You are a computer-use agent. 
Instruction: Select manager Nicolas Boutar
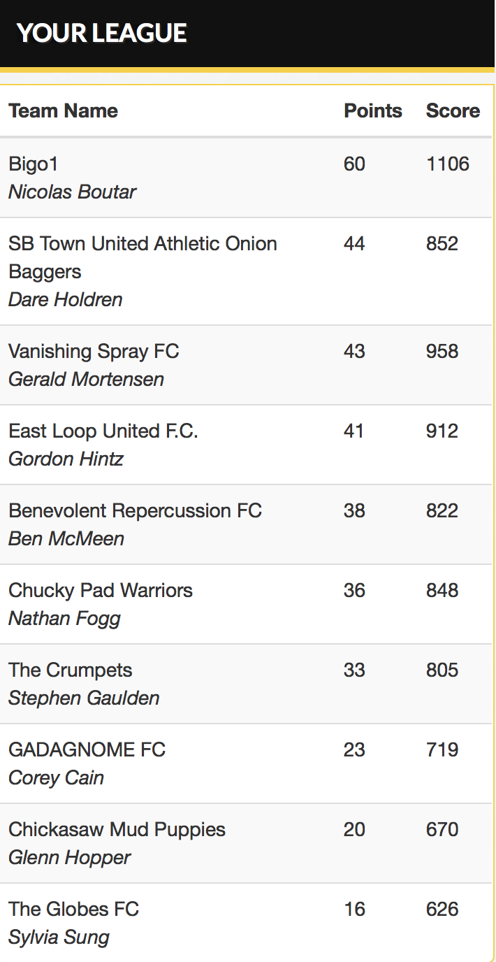[72, 192]
